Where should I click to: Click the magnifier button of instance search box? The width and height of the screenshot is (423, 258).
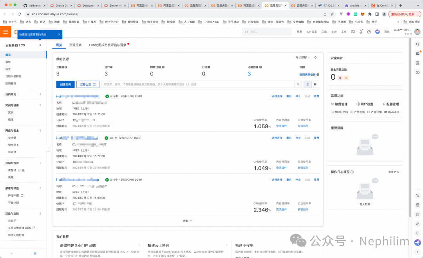[298, 84]
